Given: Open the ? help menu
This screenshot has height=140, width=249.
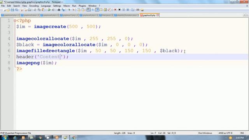Looking at the screenshot, I should [x=100, y=6].
